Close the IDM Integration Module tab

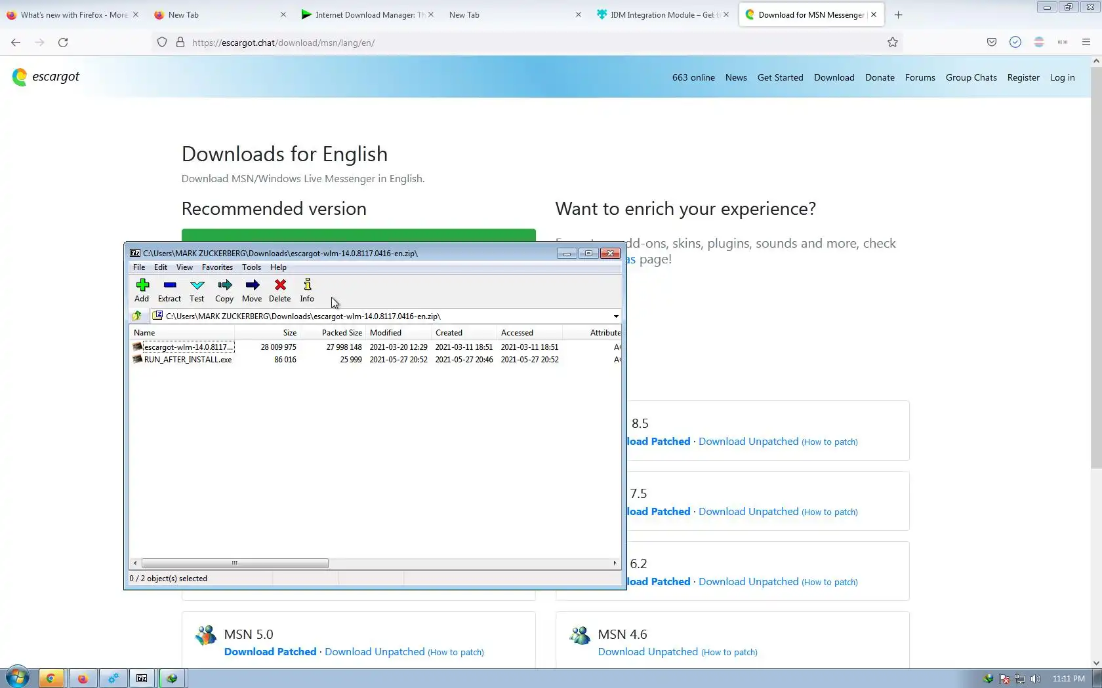pos(726,14)
